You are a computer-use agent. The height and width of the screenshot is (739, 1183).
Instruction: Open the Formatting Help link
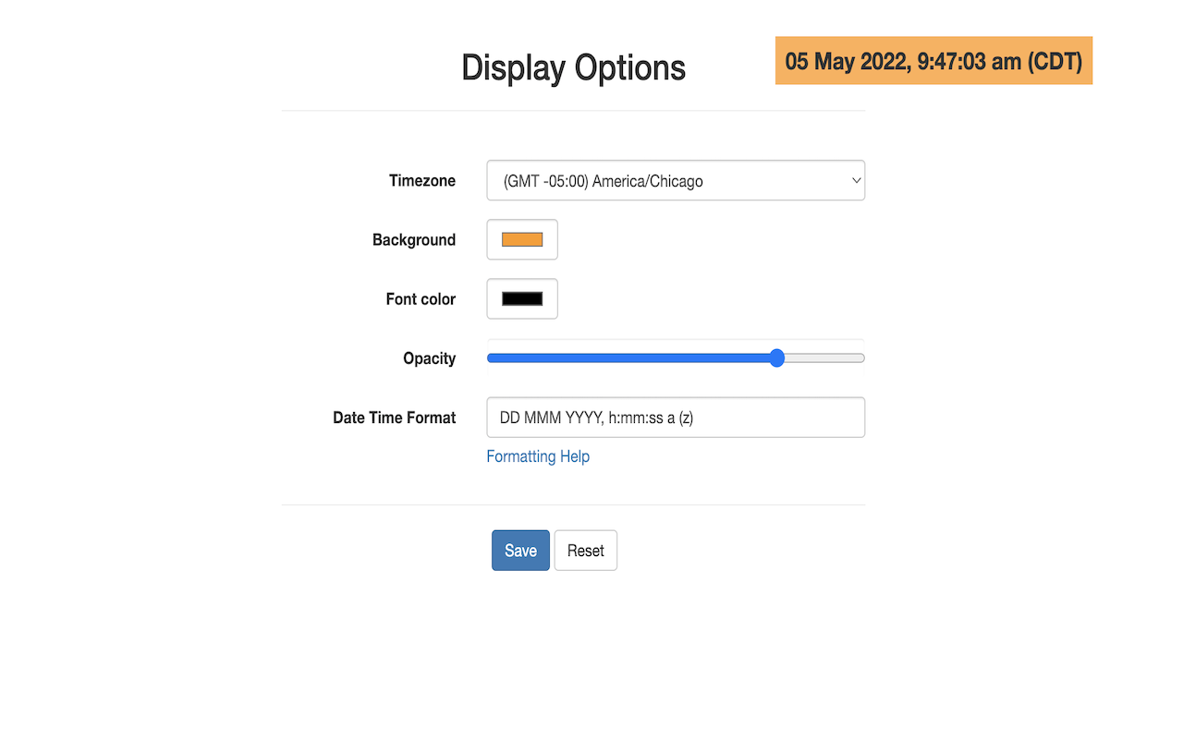point(538,456)
